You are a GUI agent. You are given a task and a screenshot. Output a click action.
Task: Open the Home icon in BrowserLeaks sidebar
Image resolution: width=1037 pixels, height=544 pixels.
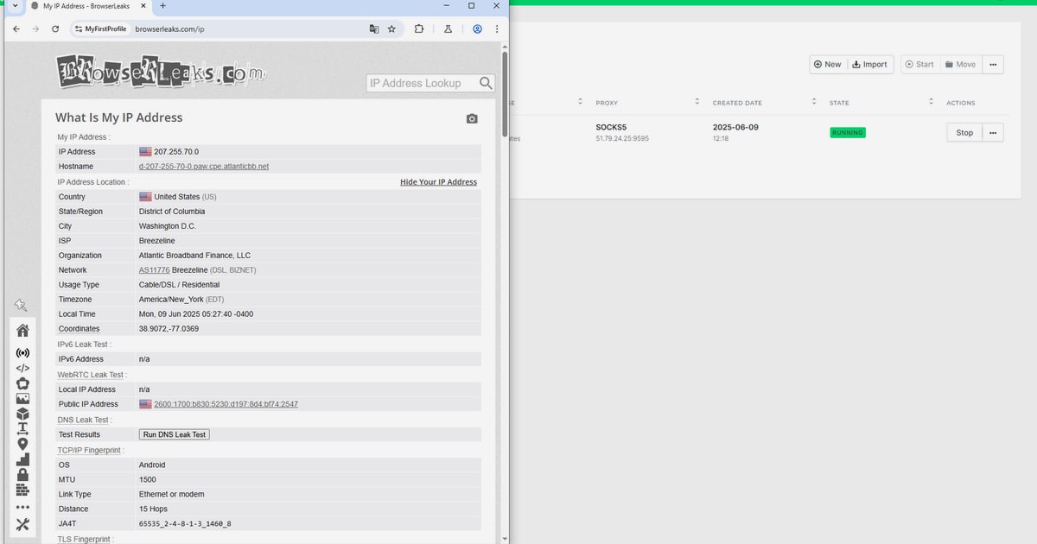[22, 331]
